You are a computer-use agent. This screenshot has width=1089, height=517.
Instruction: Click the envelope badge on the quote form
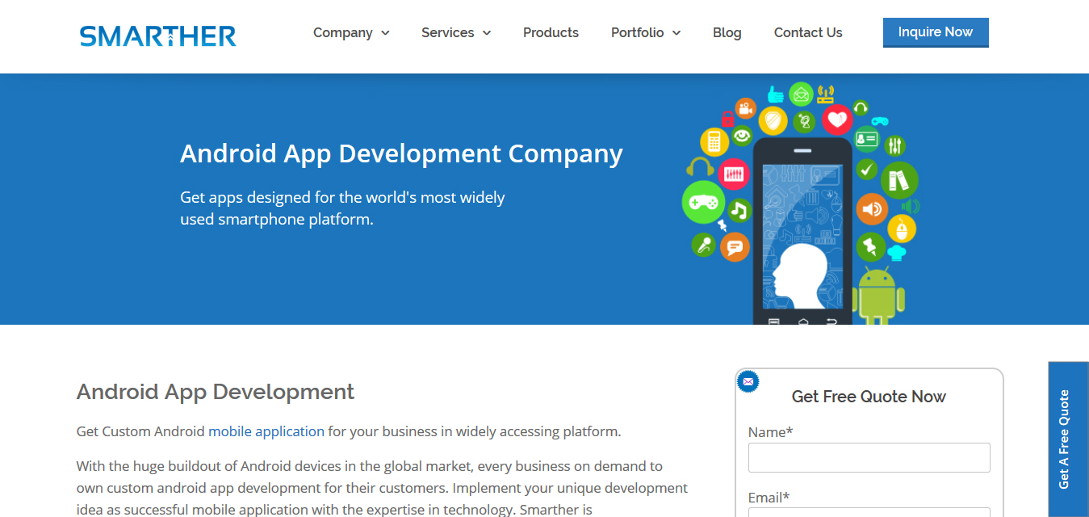point(748,381)
